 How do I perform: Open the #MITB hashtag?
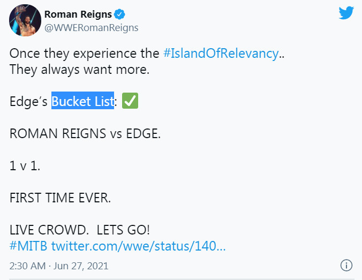28,246
